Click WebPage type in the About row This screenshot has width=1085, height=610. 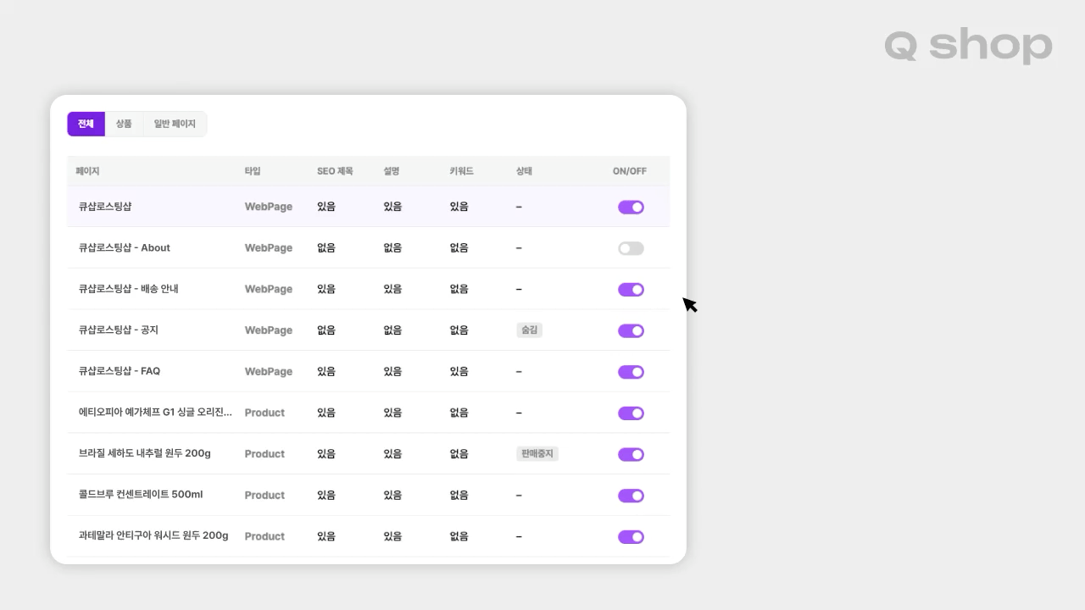[x=269, y=248]
